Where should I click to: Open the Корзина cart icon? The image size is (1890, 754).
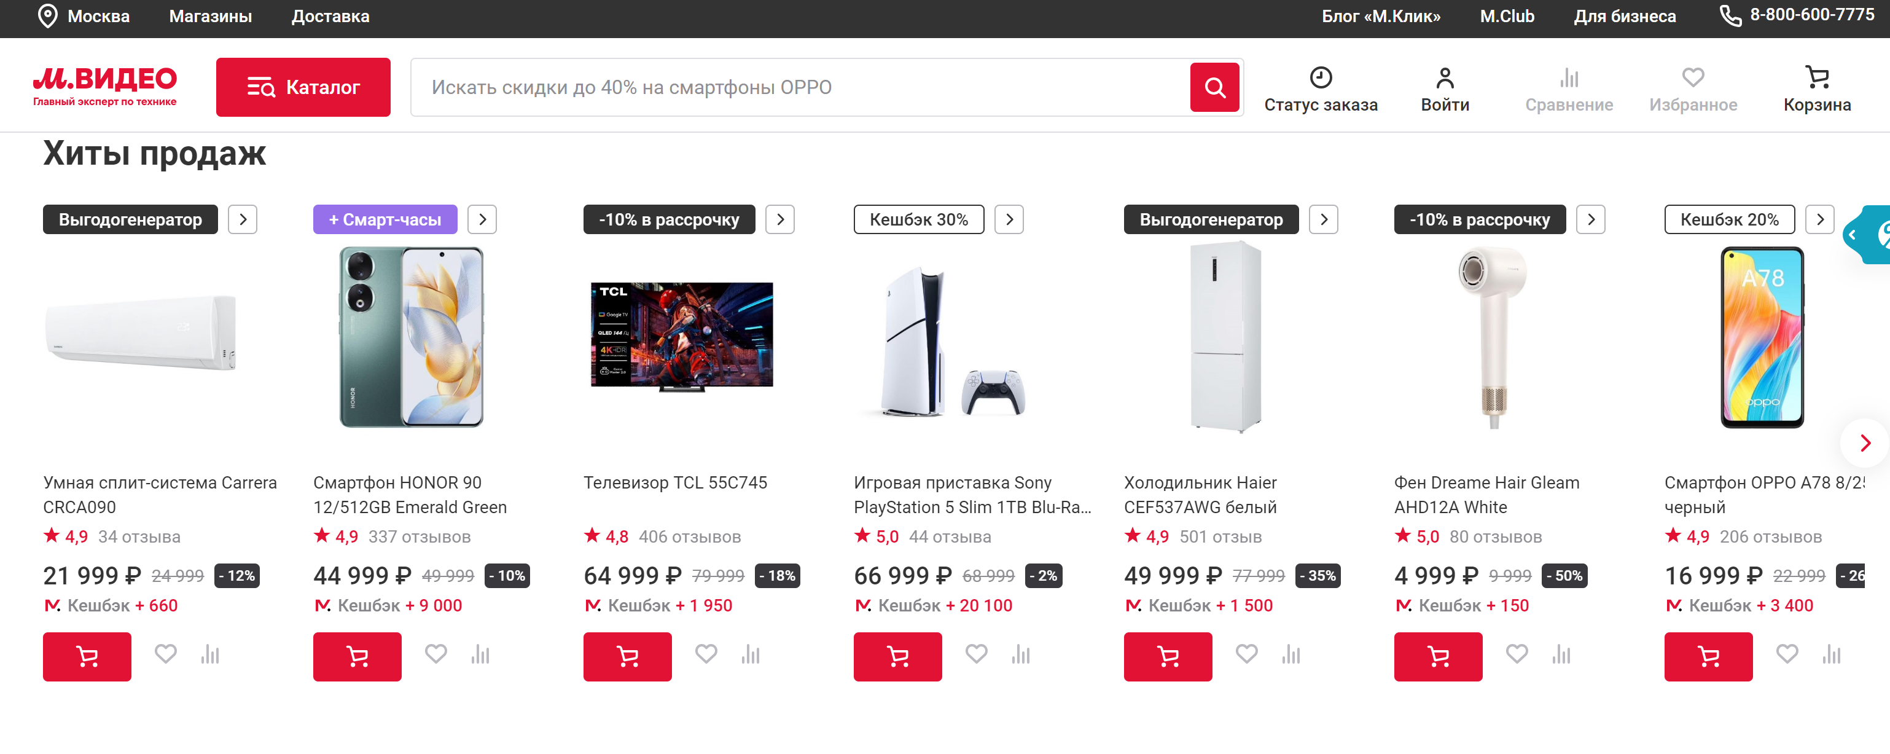[1817, 78]
